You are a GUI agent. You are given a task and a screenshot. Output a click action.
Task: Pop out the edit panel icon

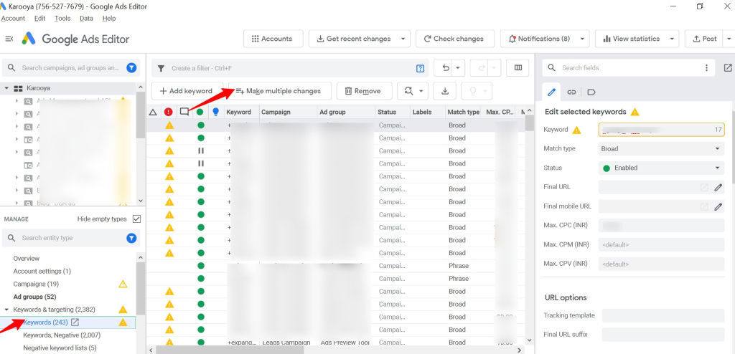[728, 68]
